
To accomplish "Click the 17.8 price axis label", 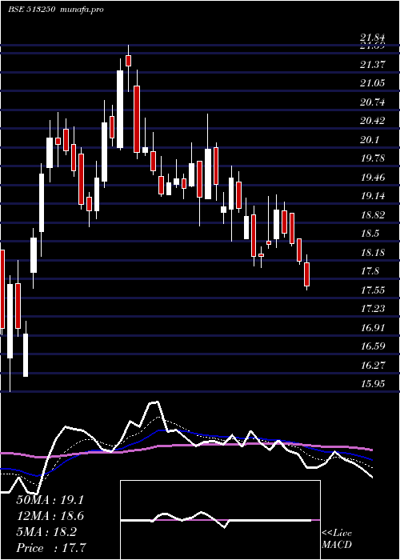I will pos(370,272).
